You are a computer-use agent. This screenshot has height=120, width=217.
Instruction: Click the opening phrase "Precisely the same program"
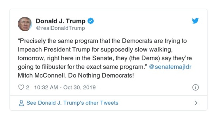(x=50, y=41)
